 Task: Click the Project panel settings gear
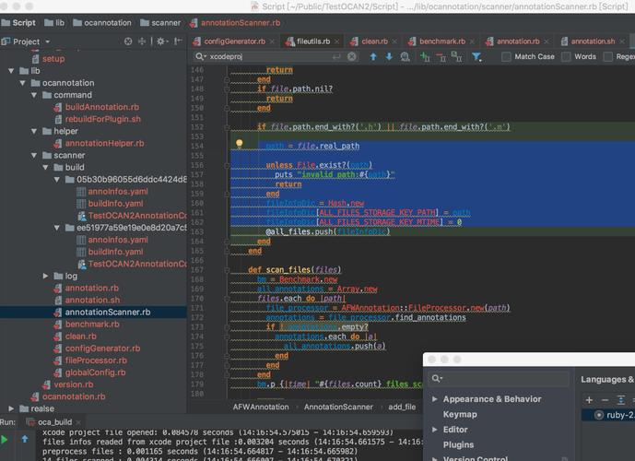160,41
